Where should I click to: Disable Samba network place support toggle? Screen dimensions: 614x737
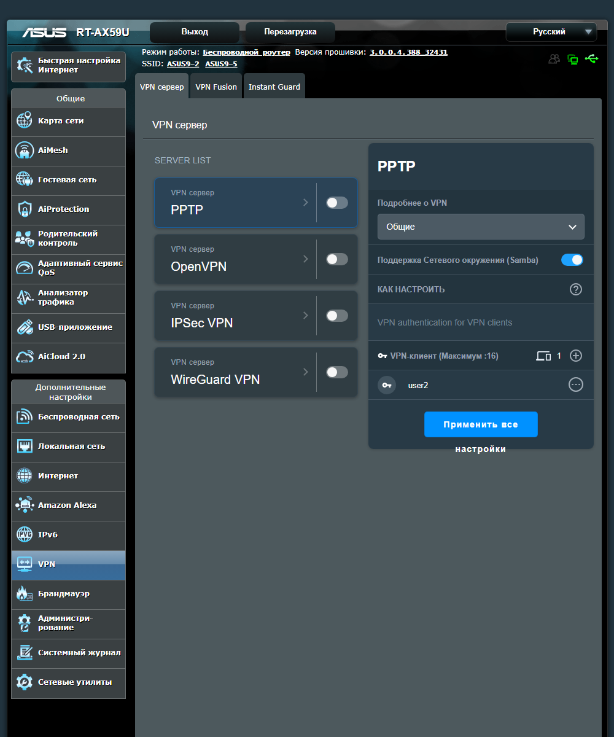(x=572, y=260)
